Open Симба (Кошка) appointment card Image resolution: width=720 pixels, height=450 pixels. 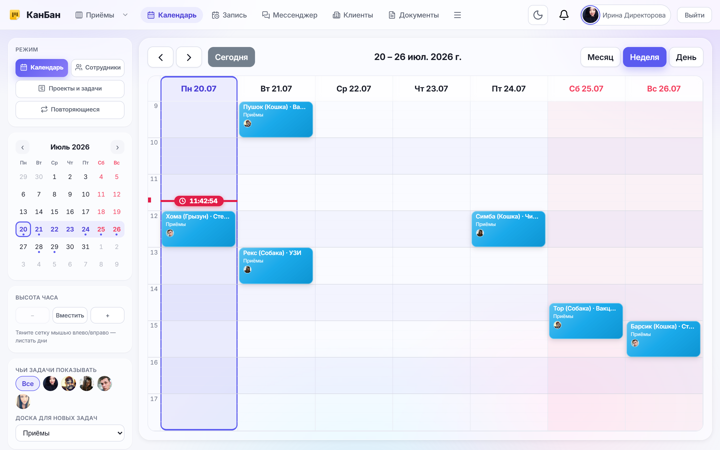pyautogui.click(x=508, y=229)
